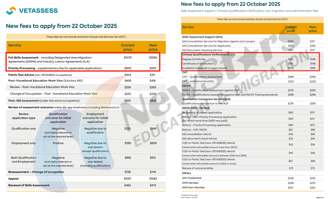Click the $806 current price
Image resolution: width=328 pixels, height=199 pixels.
click(127, 68)
